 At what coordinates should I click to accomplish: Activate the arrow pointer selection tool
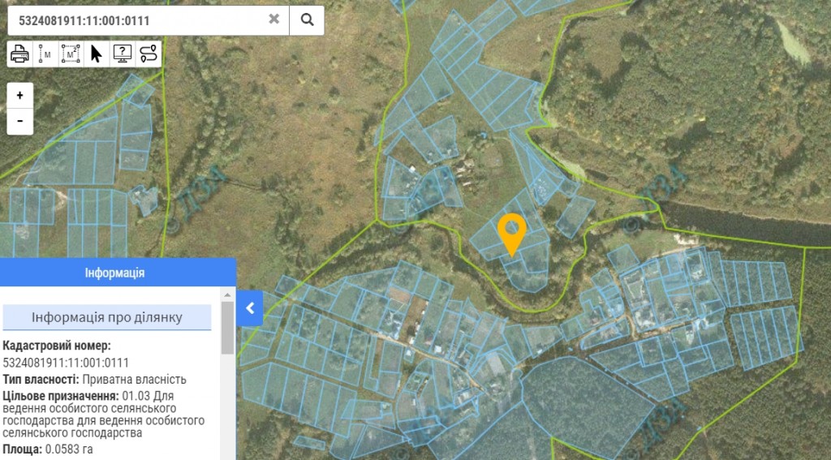(97, 54)
